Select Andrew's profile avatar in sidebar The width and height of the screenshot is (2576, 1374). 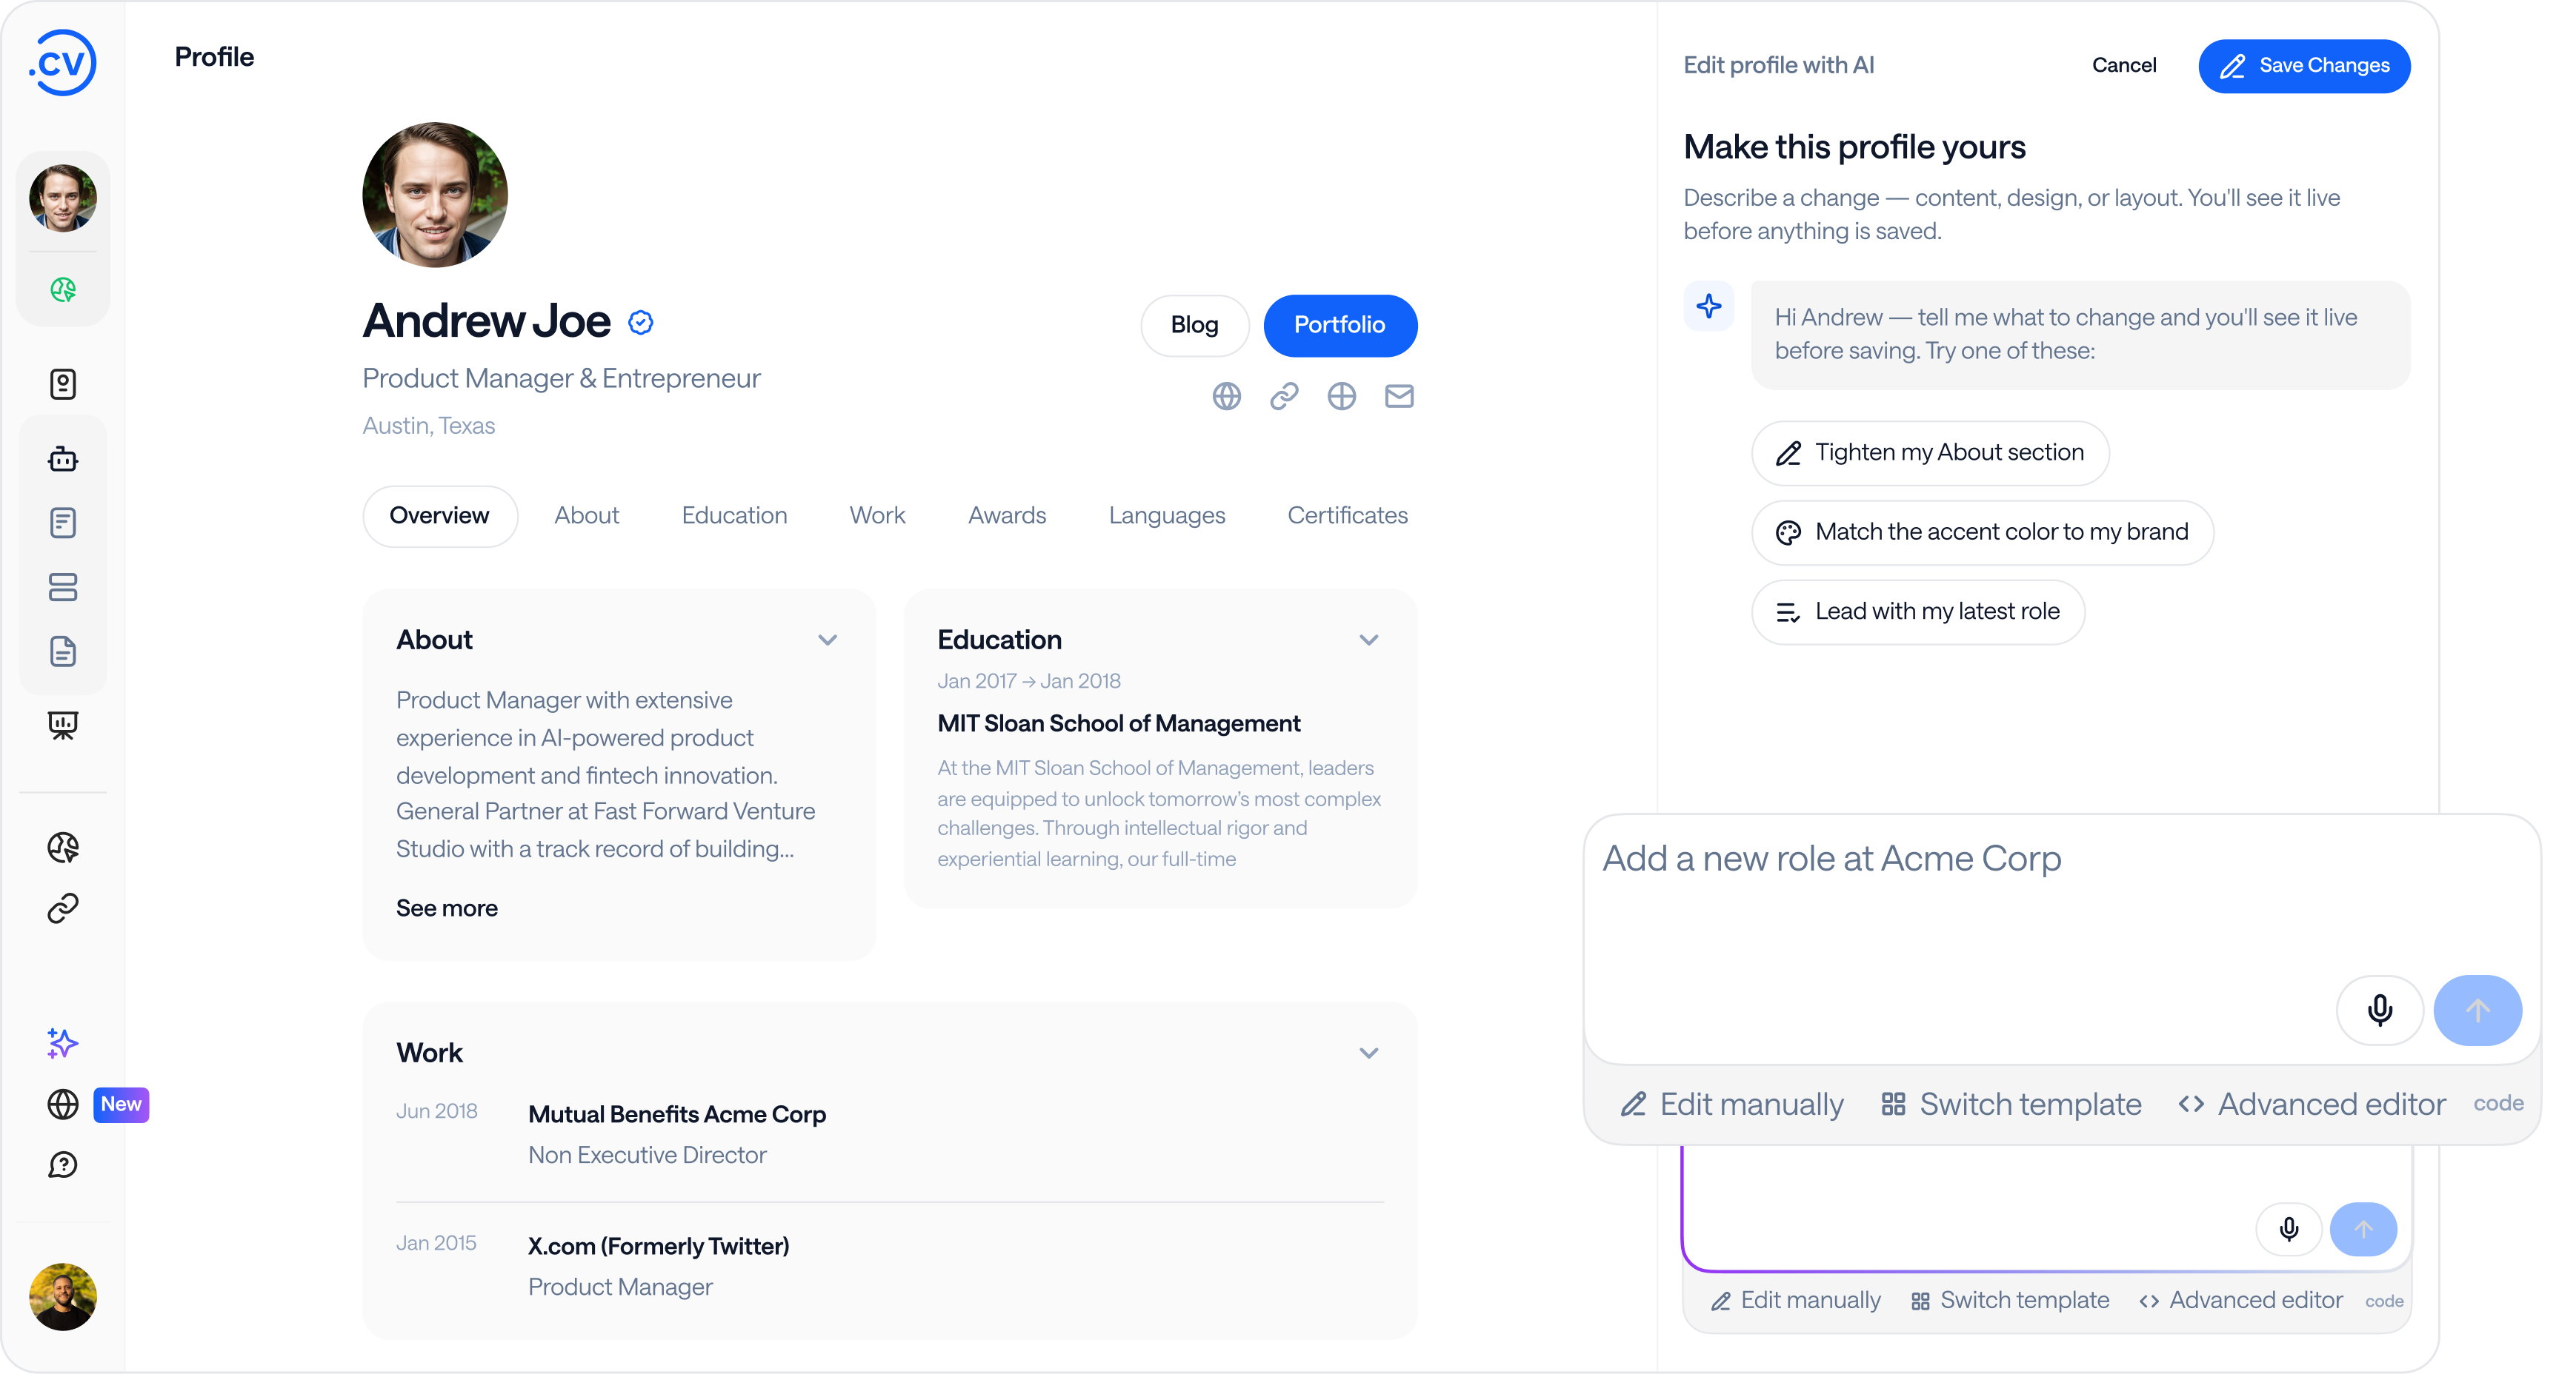pyautogui.click(x=63, y=198)
